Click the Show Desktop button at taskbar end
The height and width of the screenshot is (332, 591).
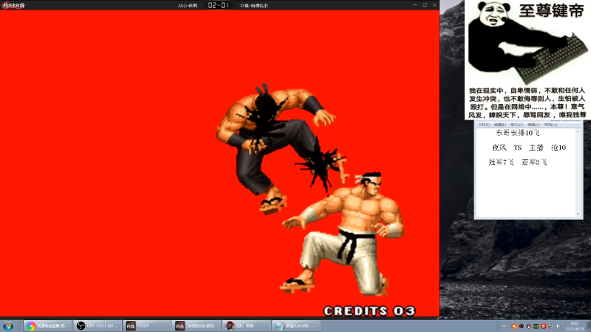[x=588, y=326]
